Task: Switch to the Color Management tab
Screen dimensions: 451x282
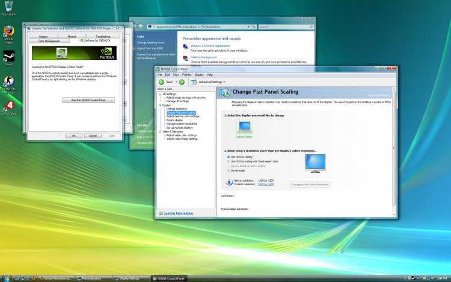Action: [x=49, y=41]
